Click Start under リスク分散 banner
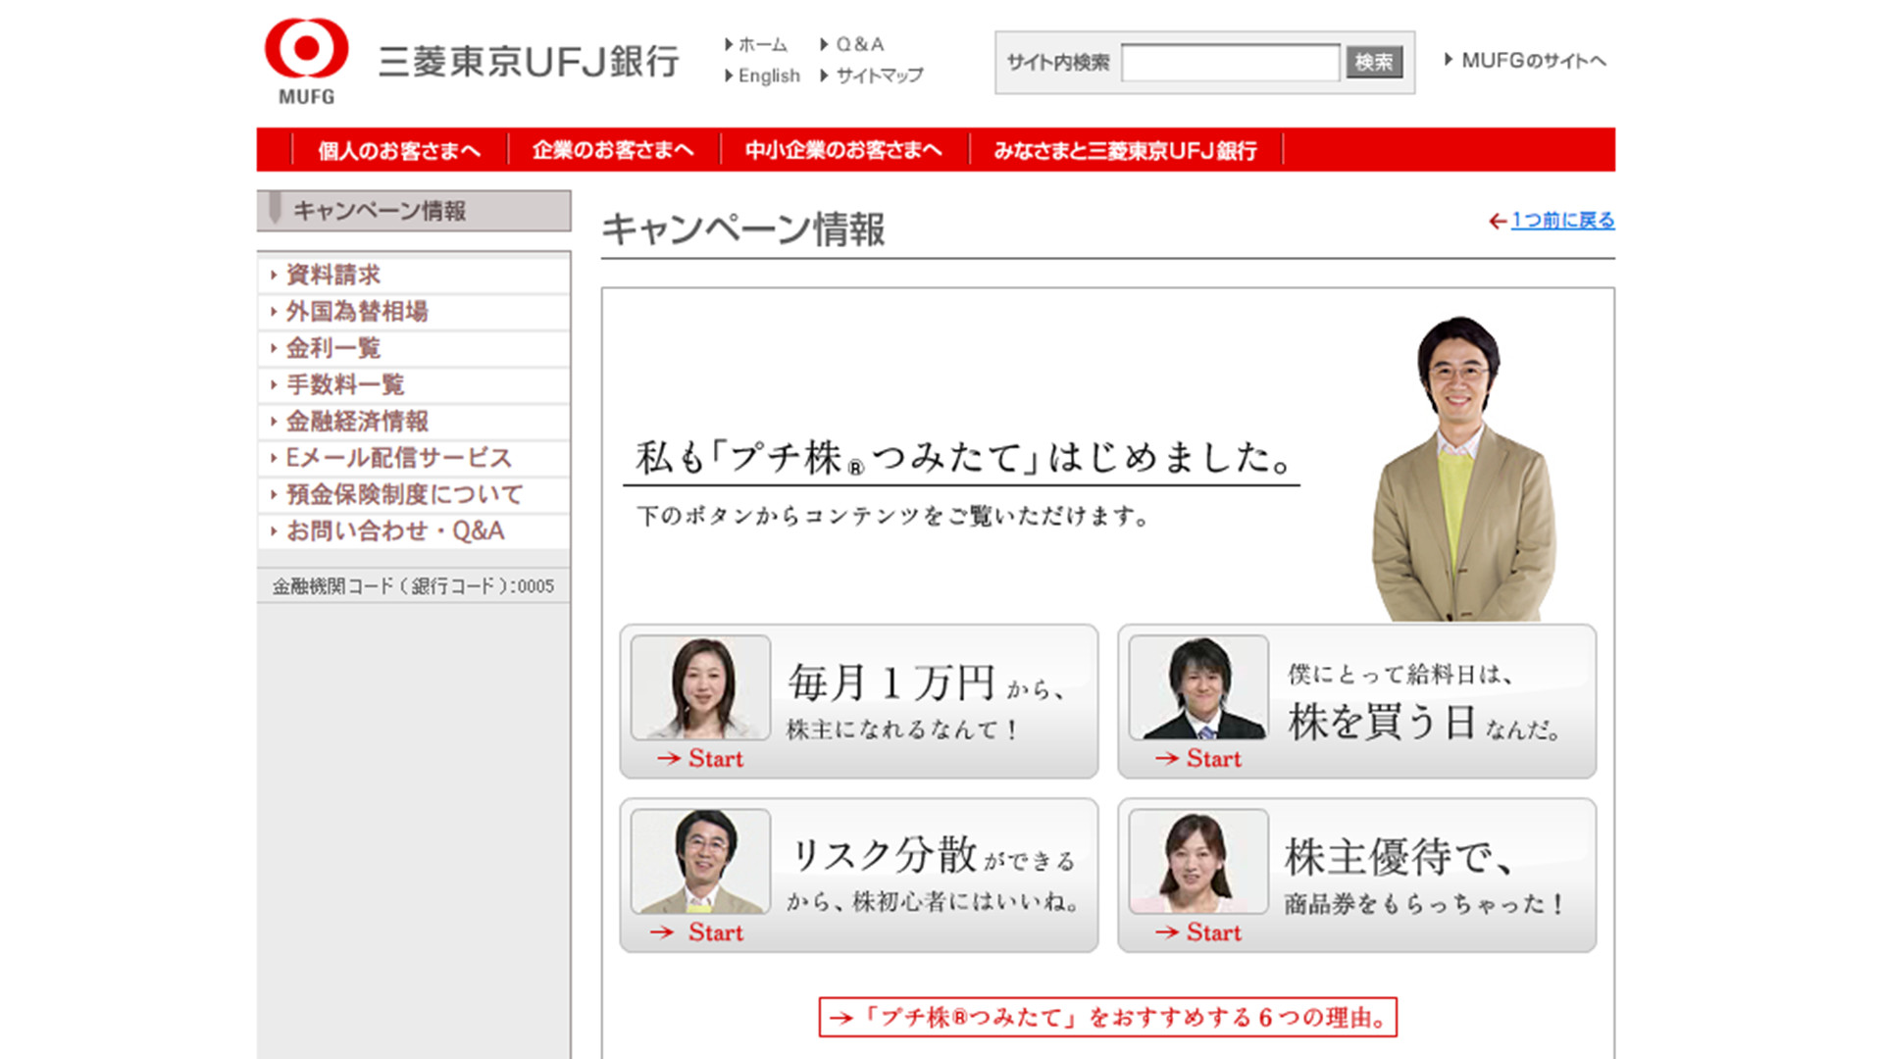 pos(696,933)
